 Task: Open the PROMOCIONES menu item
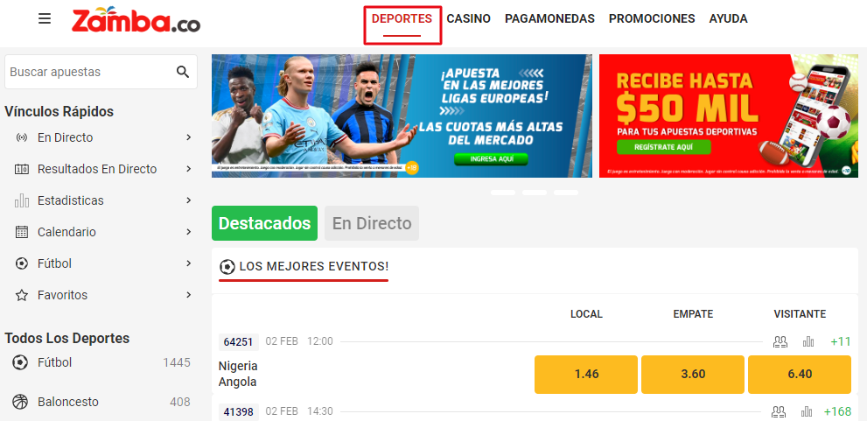[652, 18]
